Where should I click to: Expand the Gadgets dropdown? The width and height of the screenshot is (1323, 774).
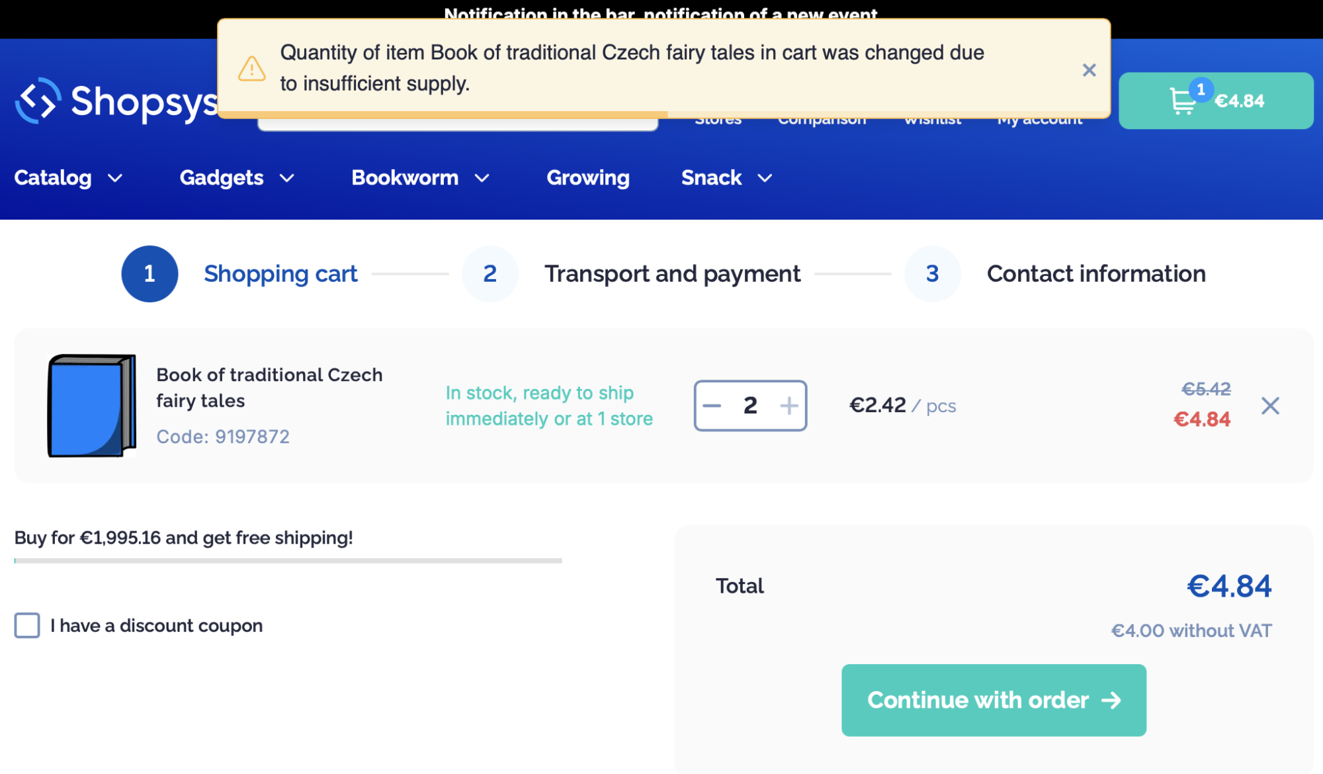[237, 178]
